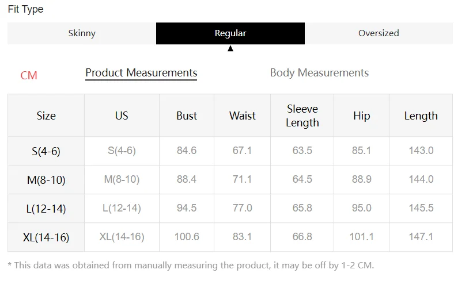Click the US column header
This screenshot has width=454, height=281.
click(122, 116)
